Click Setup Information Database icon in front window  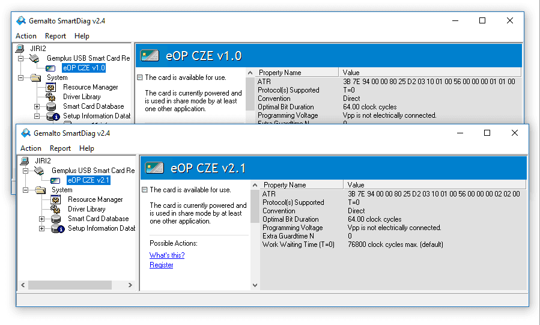(x=58, y=229)
